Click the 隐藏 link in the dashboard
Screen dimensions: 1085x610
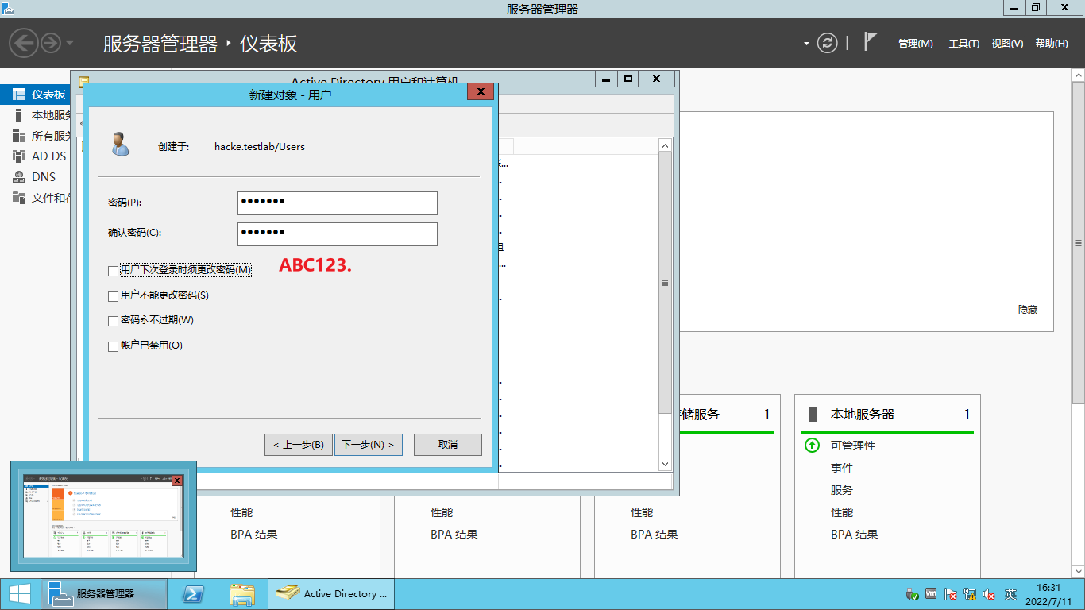pos(1029,309)
